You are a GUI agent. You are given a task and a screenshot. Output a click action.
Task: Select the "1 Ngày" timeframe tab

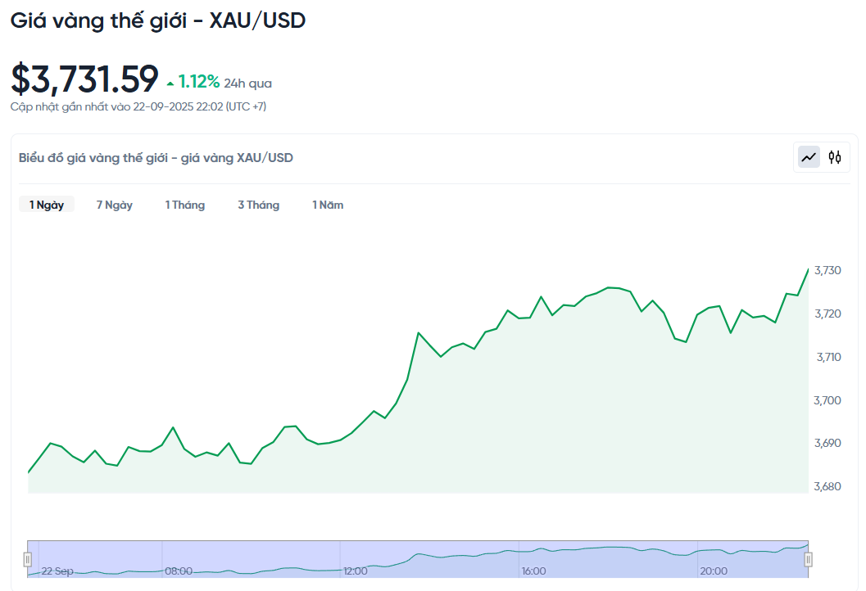point(47,205)
